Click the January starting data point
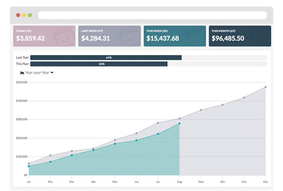Viewport: 283px width, 191px height. click(28, 165)
